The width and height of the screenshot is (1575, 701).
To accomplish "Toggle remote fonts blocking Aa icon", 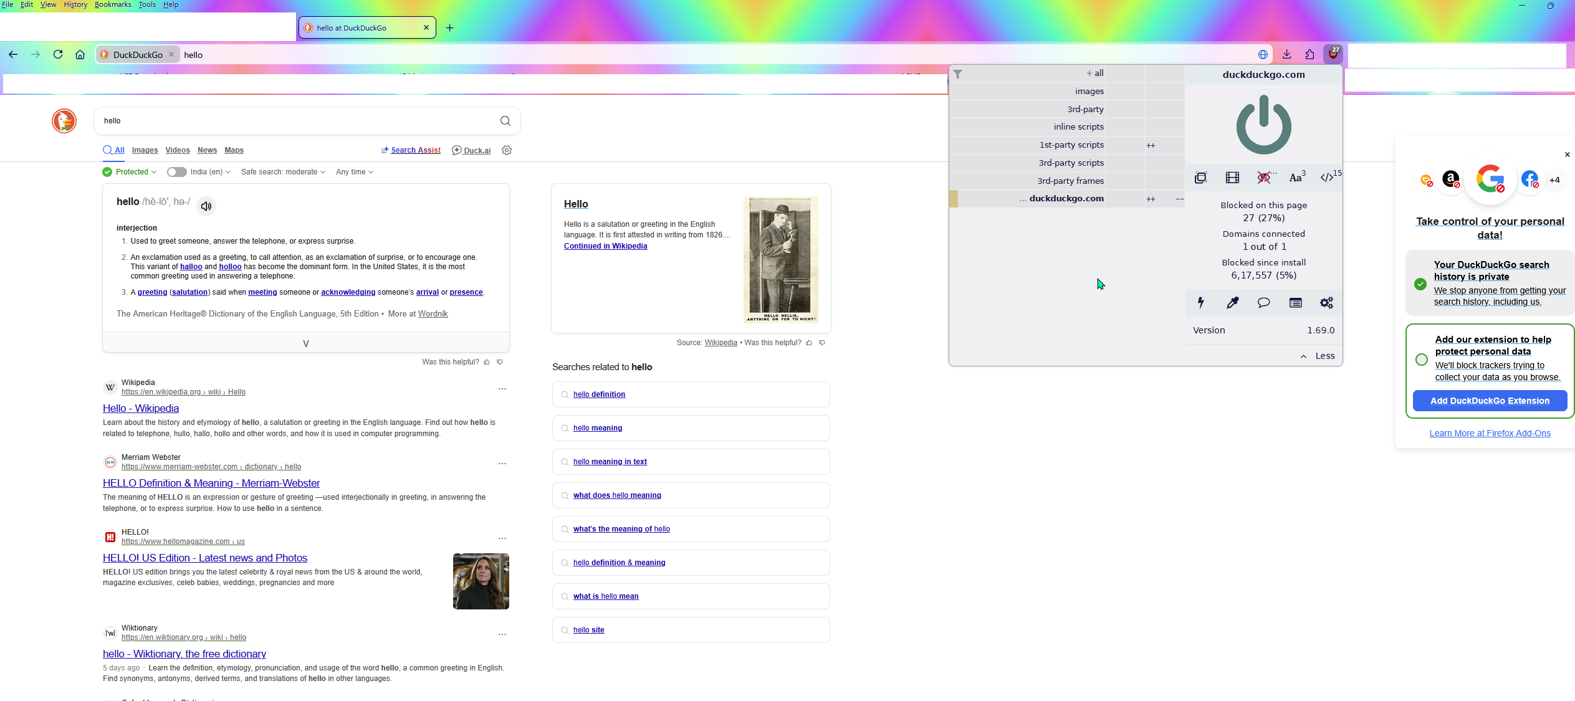I will click(1296, 178).
